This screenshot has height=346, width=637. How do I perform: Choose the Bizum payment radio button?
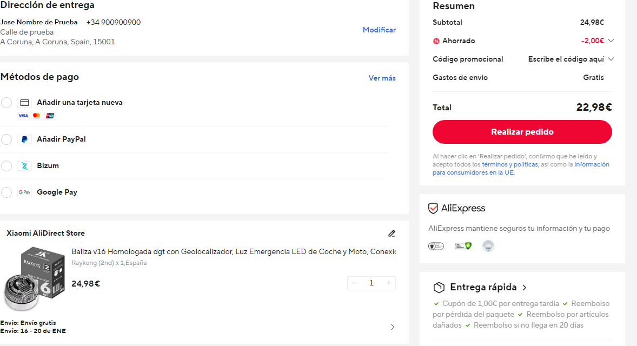[x=6, y=165]
